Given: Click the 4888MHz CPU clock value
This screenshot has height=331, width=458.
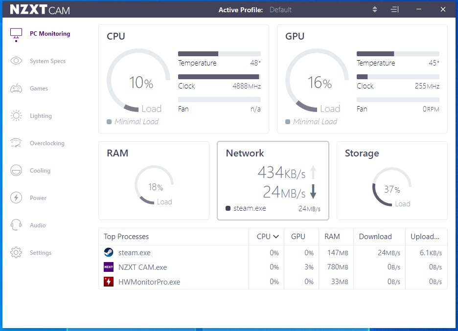Looking at the screenshot, I should click(247, 86).
